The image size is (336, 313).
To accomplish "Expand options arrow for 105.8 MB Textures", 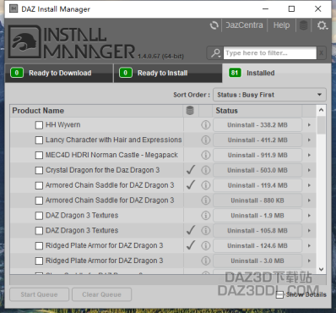I will (309, 231).
